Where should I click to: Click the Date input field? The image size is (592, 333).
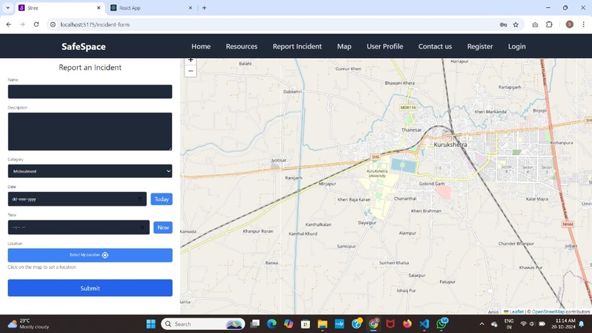77,198
